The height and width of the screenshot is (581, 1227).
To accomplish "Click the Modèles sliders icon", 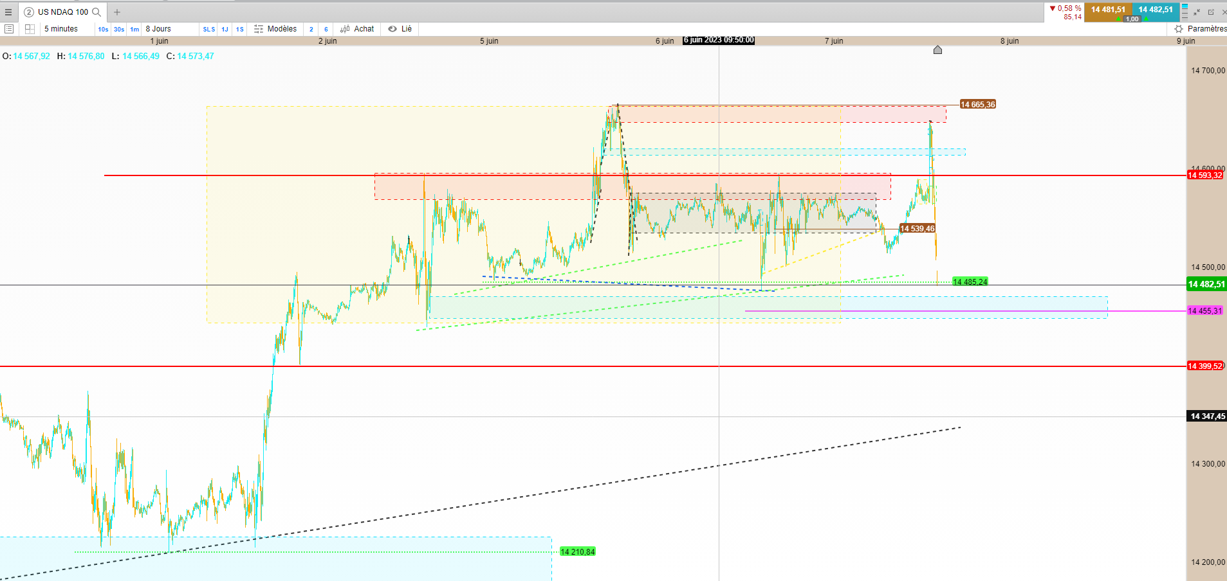I will pyautogui.click(x=259, y=29).
